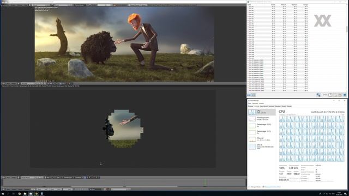Select Datenträger 0 (D:) performance entry
Viewport: 349px width, 196px height.
point(262,126)
